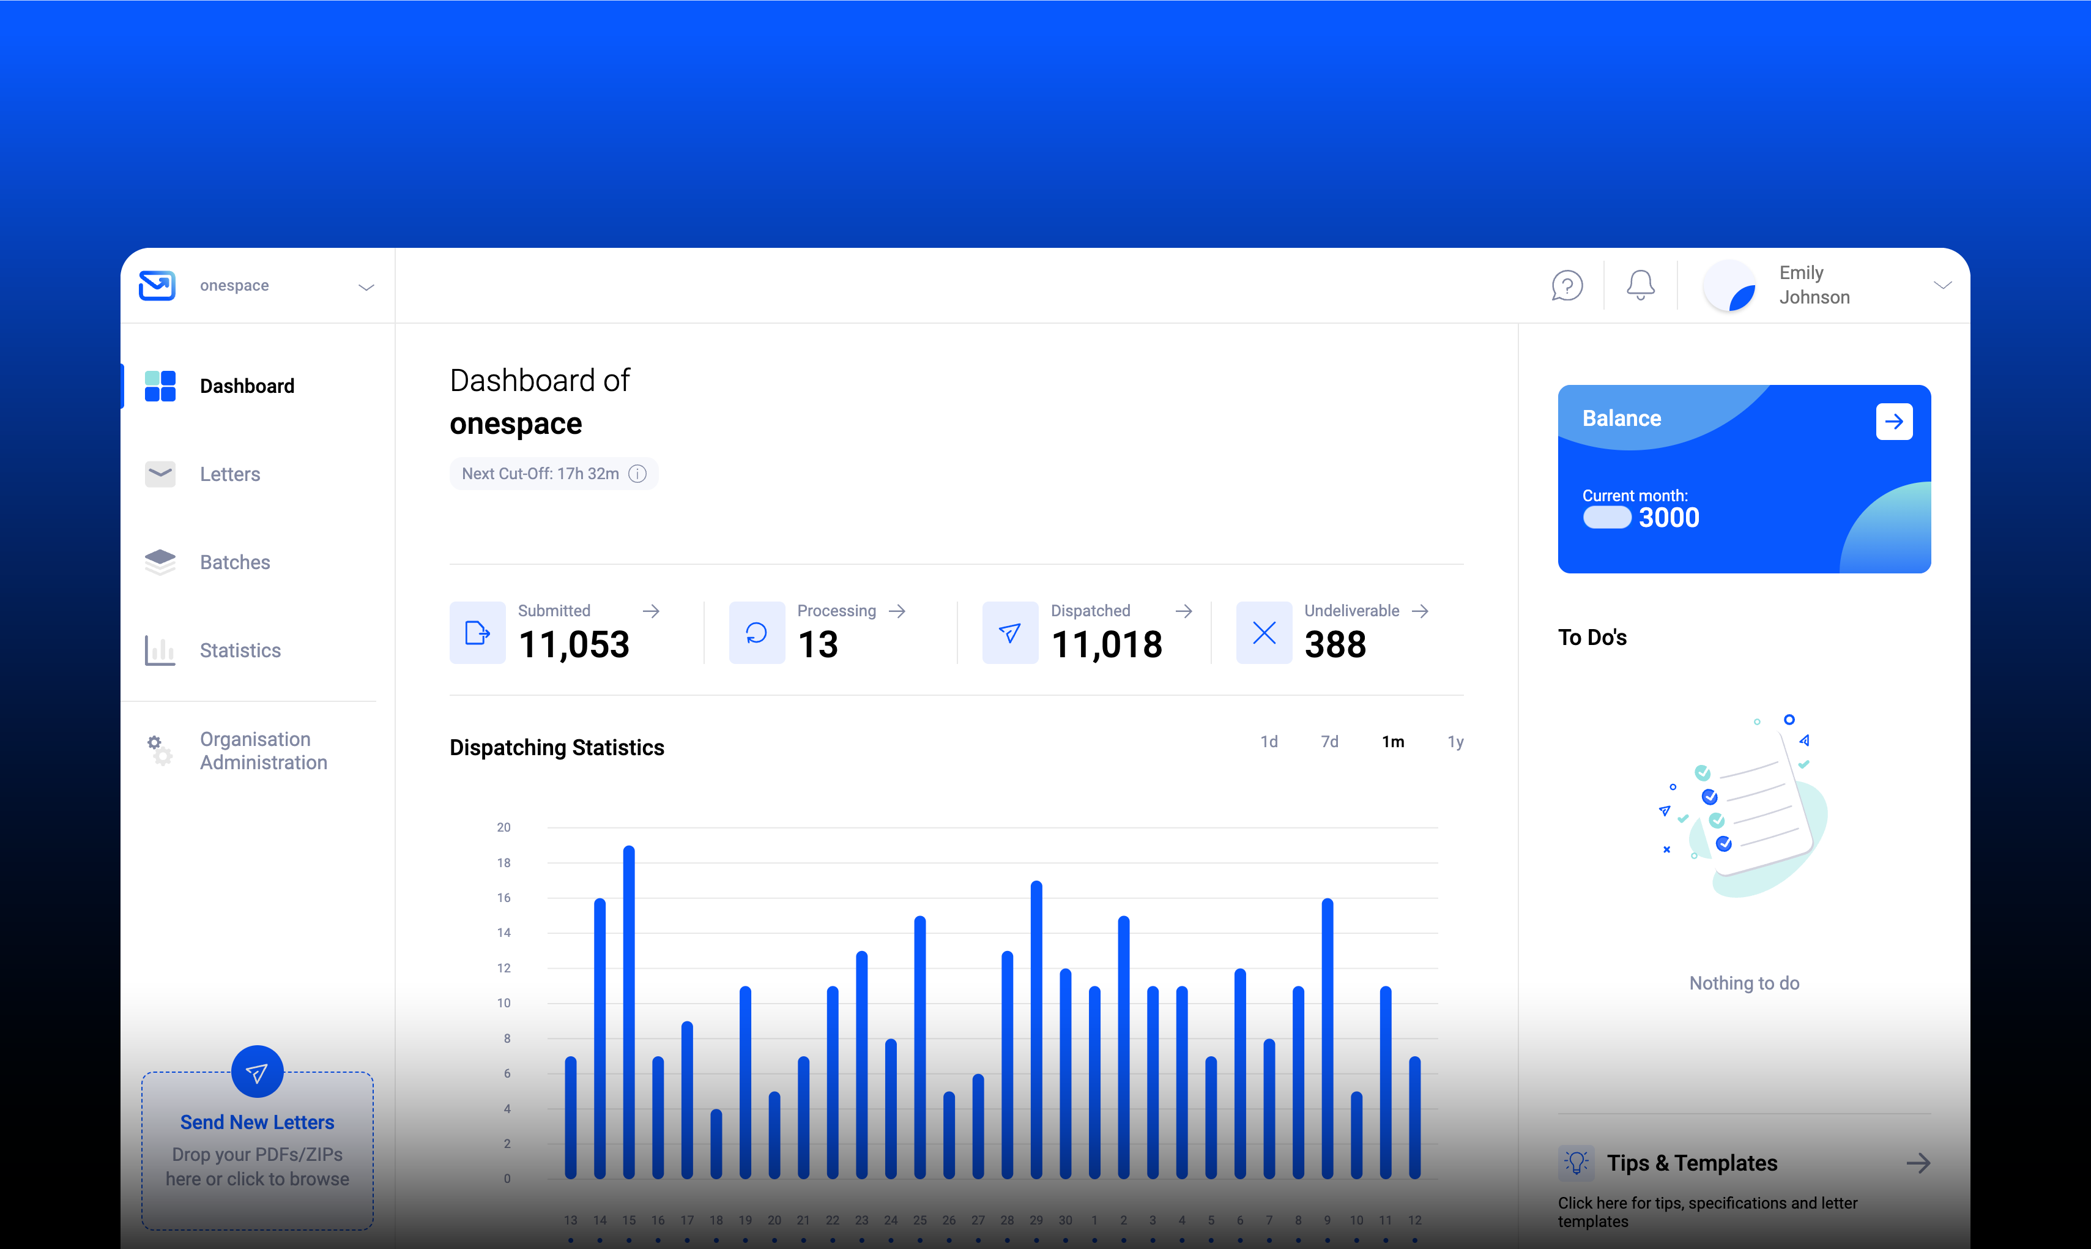Select the 1y time range

(x=1456, y=742)
